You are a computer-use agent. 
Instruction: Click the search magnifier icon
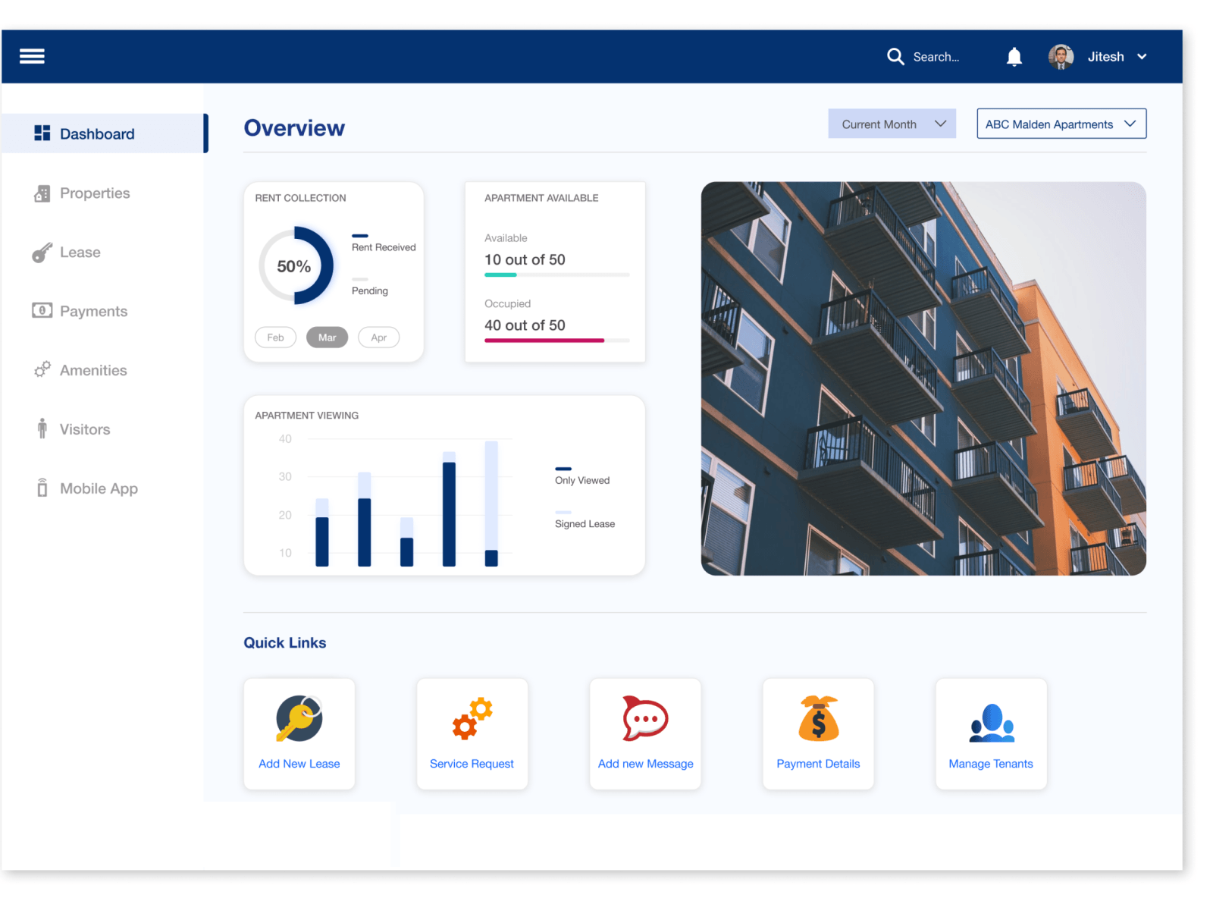click(x=895, y=57)
